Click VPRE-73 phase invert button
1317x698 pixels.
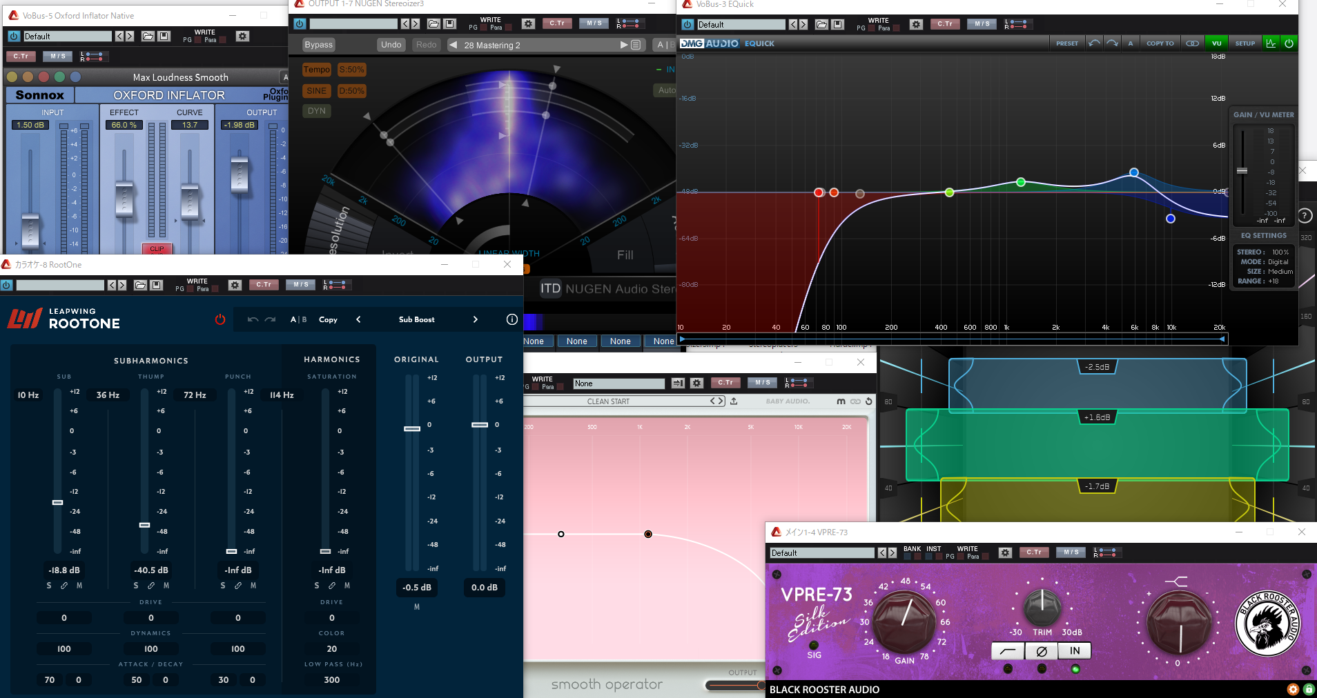pyautogui.click(x=1042, y=651)
